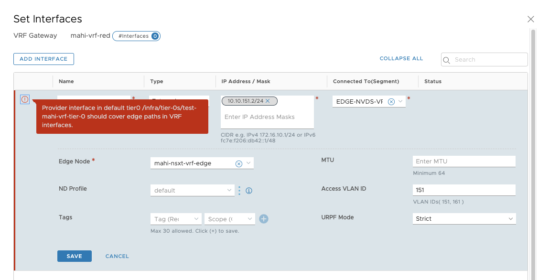This screenshot has width=549, height=280.
Task: Click the red provider interface error tooltip
Action: click(x=122, y=117)
